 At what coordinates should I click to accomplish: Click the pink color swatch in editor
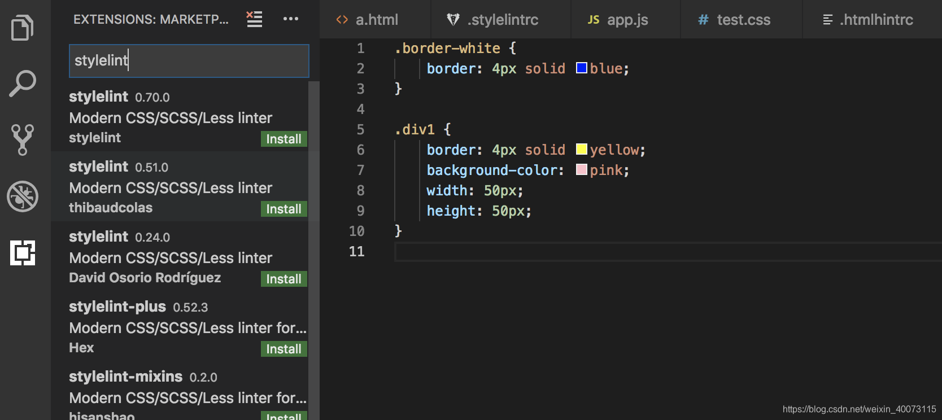pyautogui.click(x=582, y=170)
